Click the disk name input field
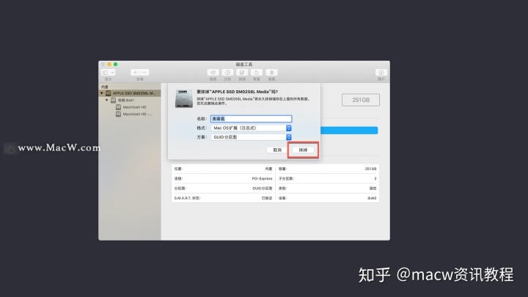528x297 pixels. (252, 119)
